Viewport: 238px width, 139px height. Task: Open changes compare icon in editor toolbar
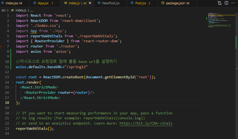click(220, 3)
